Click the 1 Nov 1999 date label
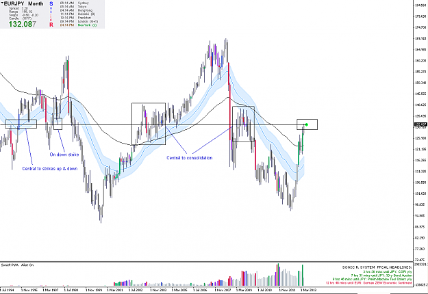 94,290
